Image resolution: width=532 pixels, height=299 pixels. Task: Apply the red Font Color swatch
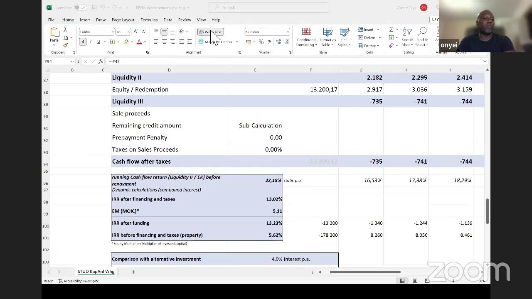point(139,42)
